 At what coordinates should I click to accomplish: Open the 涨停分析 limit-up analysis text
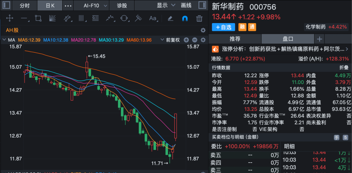(283, 49)
